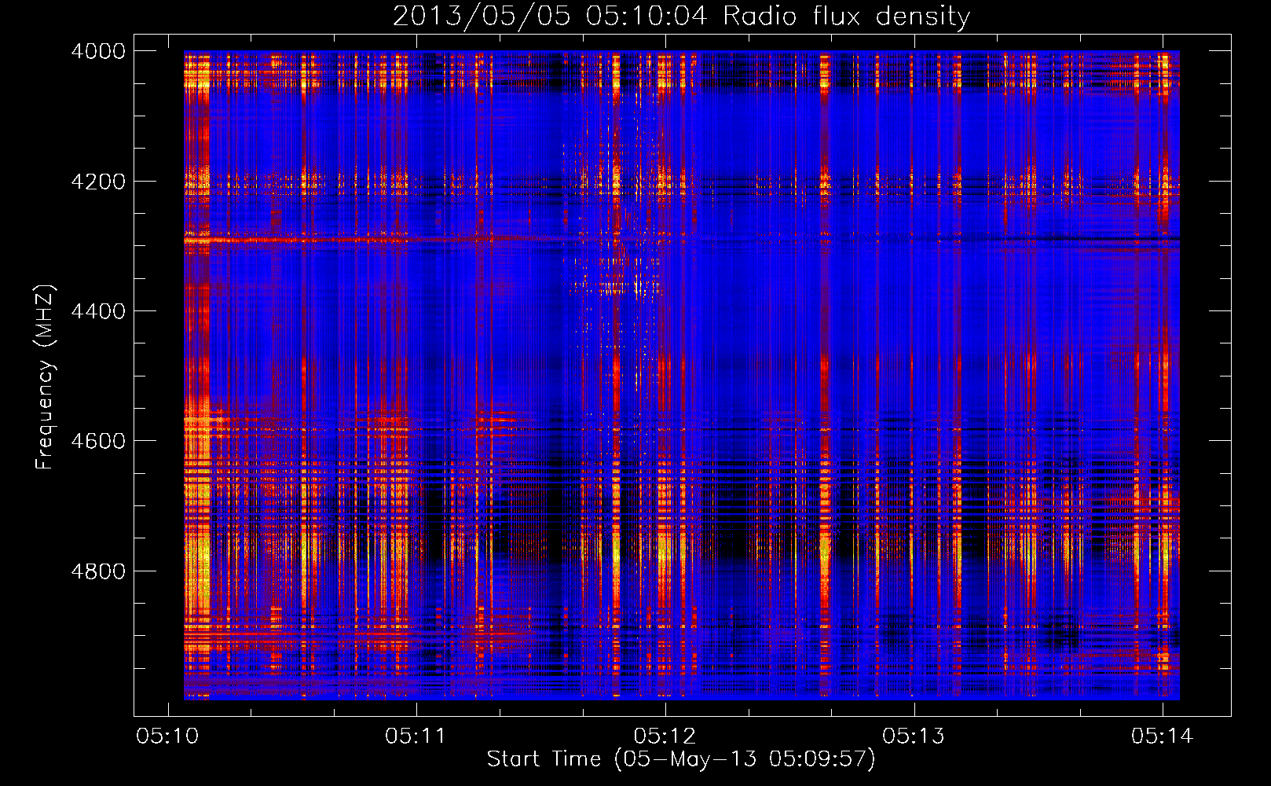Click the 4200 frequency tick label

tap(98, 182)
